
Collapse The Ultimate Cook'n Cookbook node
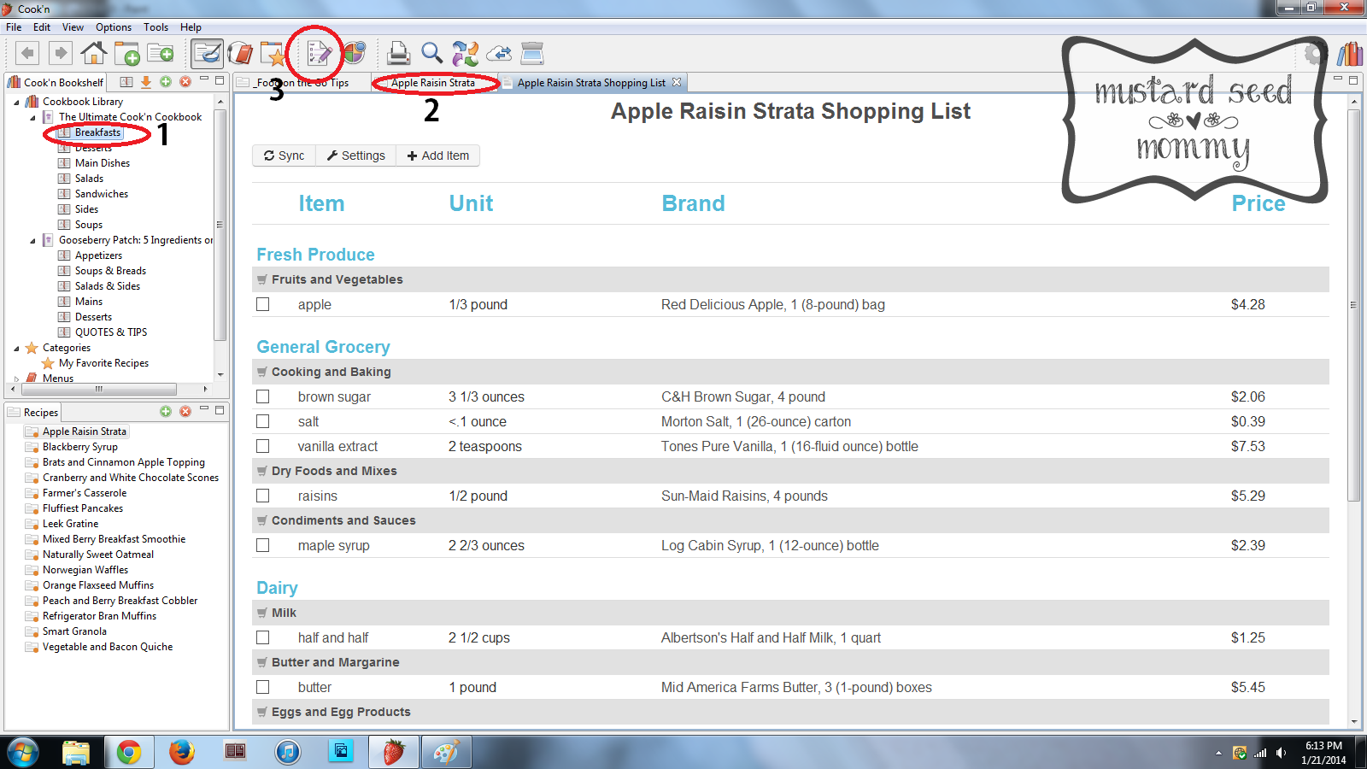[x=32, y=118]
